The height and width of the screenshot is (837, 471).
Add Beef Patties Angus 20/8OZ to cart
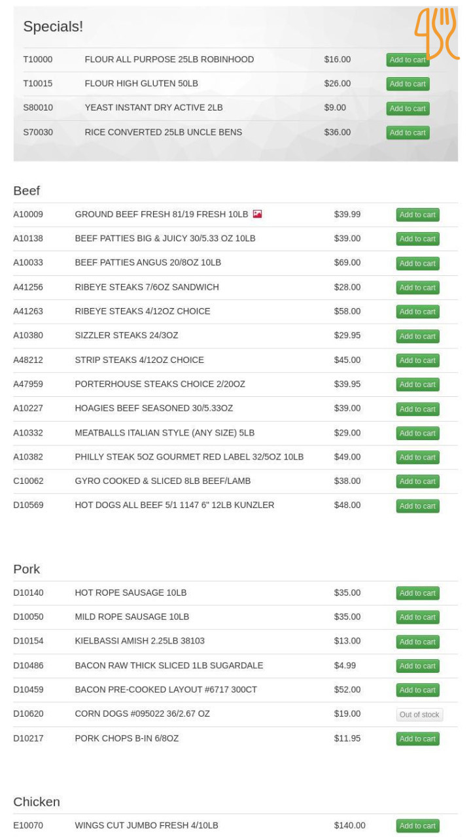(417, 263)
